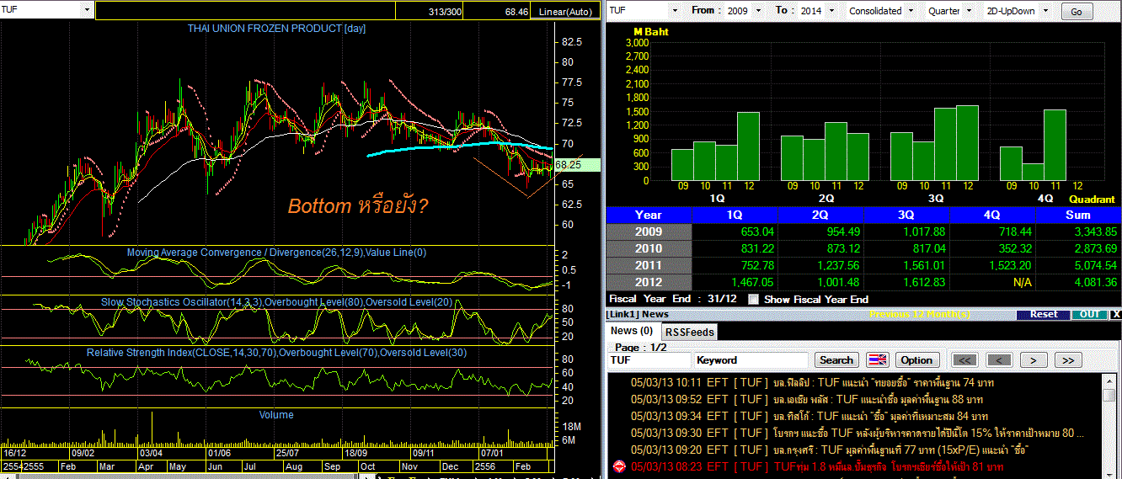Enable Show Fiscal Year End checkbox

coord(754,299)
